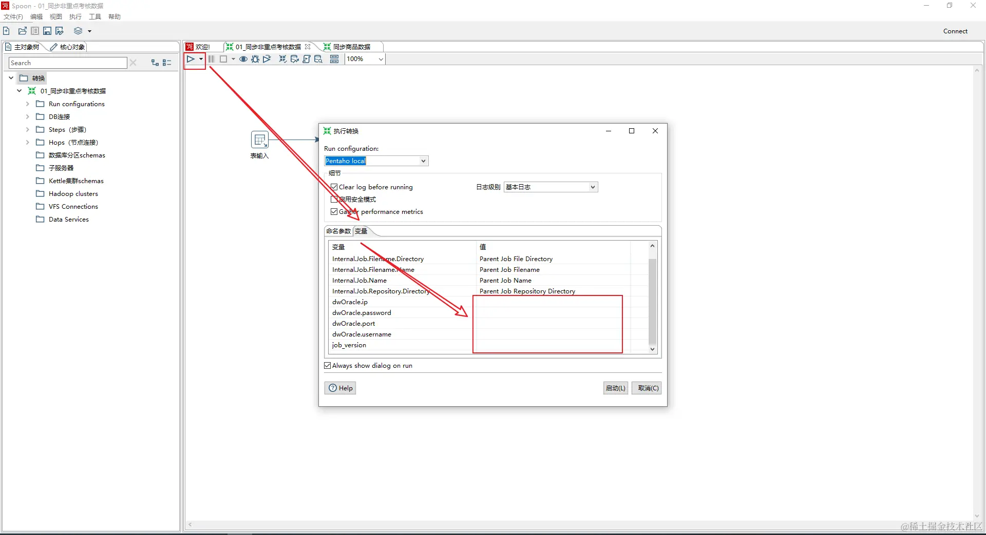986x535 pixels.
Task: Toggle Clear log before running checkbox
Action: coord(334,187)
